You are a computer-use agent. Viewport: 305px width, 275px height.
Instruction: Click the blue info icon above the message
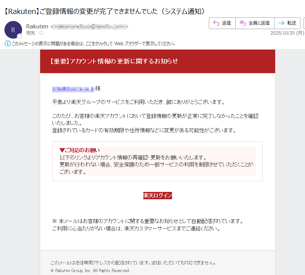(x=7, y=43)
